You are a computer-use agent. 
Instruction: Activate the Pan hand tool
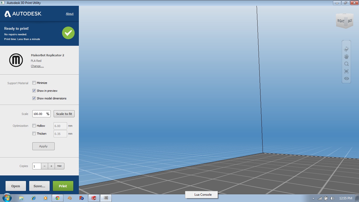(346, 57)
